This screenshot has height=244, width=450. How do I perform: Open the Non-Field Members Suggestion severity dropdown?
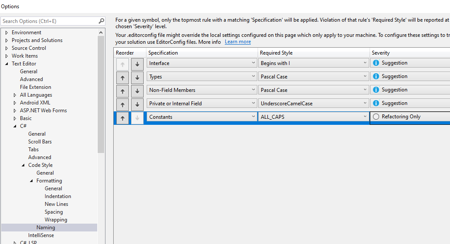(410, 90)
